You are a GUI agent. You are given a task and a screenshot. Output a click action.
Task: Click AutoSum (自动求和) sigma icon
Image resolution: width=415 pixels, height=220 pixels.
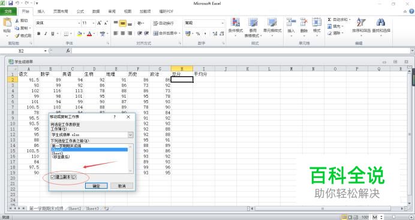[329, 20]
